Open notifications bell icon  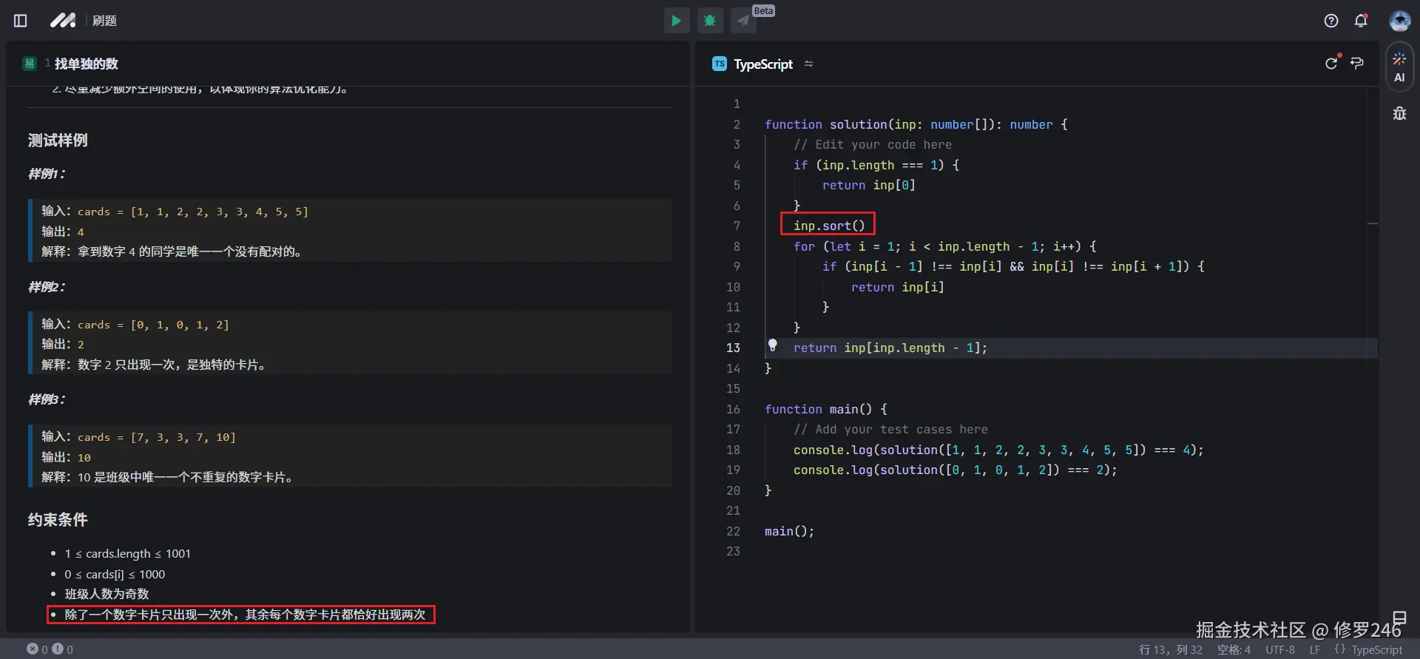pos(1361,21)
